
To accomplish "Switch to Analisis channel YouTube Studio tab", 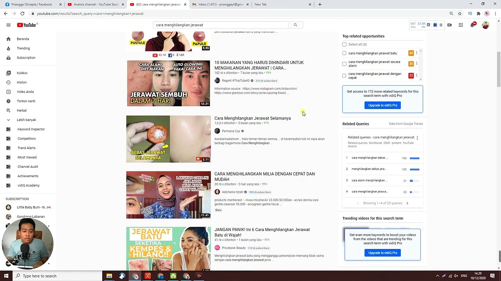I will coord(95,4).
